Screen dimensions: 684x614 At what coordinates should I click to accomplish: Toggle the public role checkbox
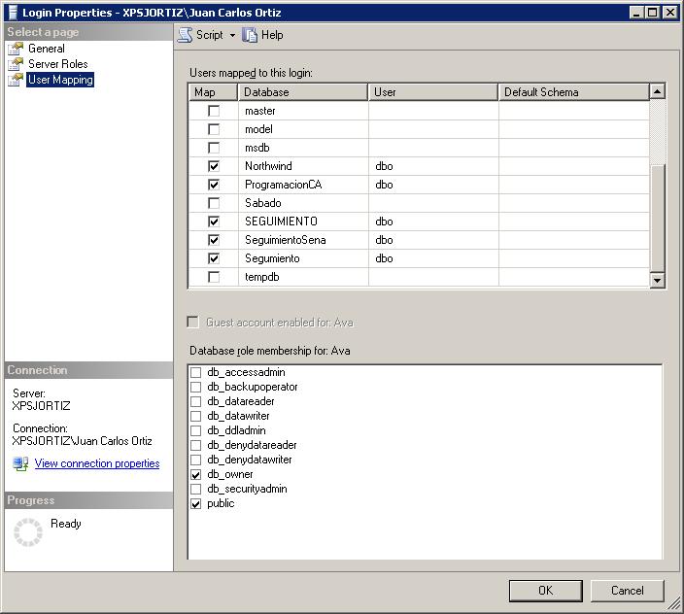196,504
